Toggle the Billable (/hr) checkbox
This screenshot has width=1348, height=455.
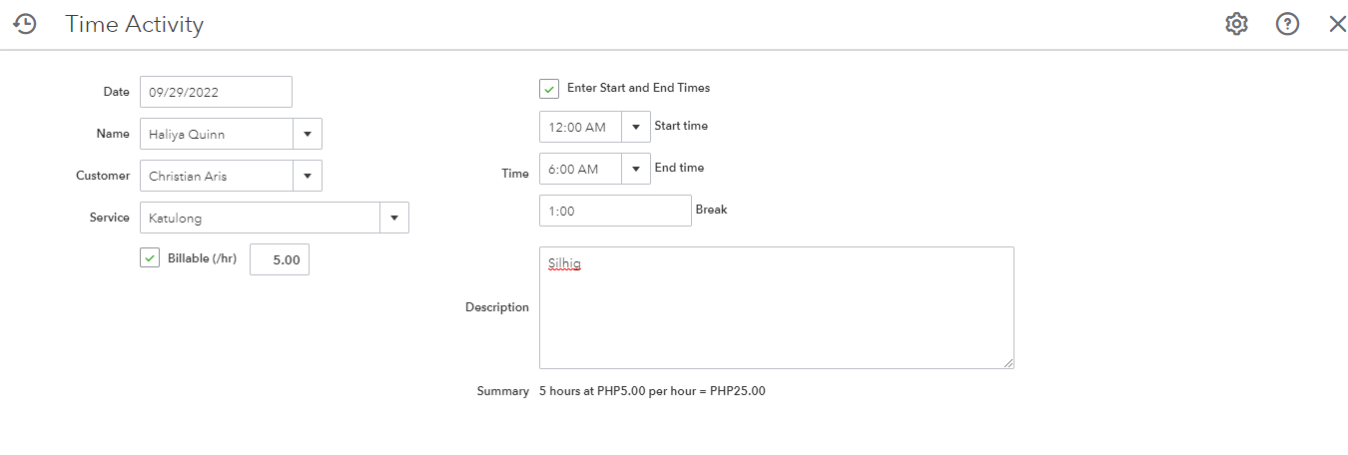[150, 259]
